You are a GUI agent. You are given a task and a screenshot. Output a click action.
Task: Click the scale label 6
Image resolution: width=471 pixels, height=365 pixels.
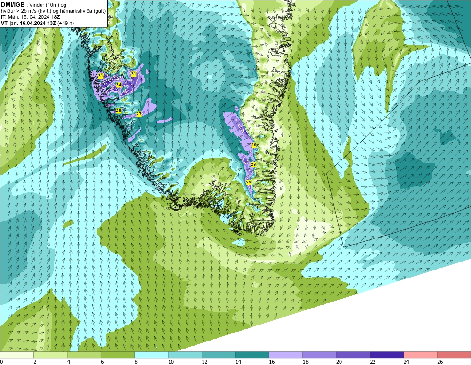102,362
